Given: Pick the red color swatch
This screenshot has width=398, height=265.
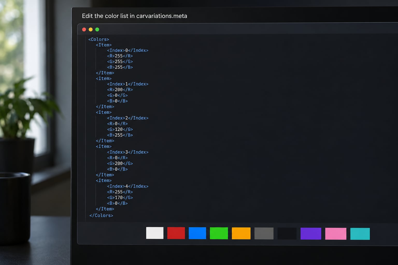Looking at the screenshot, I should [x=176, y=233].
